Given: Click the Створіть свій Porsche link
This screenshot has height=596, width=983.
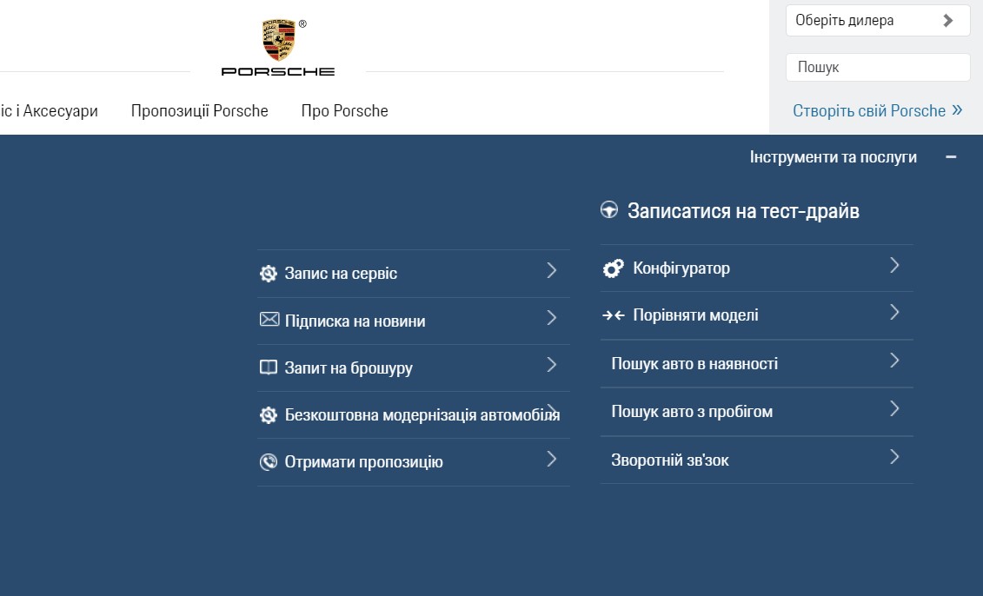Looking at the screenshot, I should 877,111.
